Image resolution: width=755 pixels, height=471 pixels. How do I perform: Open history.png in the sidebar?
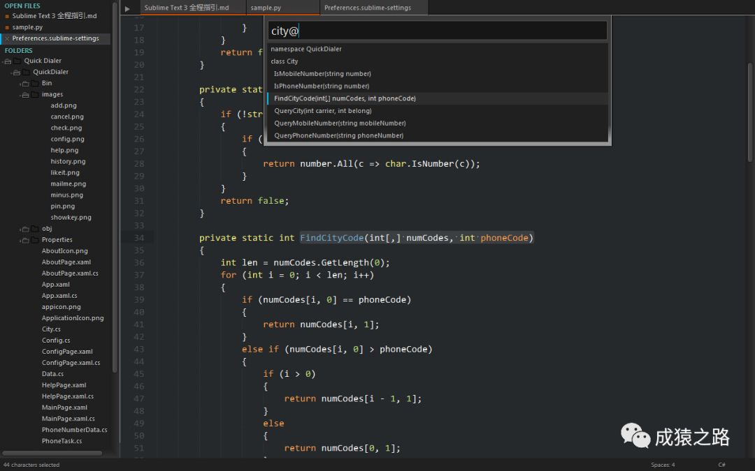[68, 161]
